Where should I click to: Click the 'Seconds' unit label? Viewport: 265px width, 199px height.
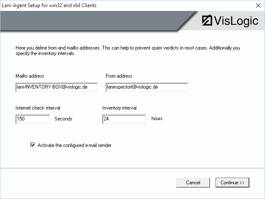(63, 119)
